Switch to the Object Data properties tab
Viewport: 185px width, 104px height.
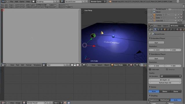[x=174, y=29]
